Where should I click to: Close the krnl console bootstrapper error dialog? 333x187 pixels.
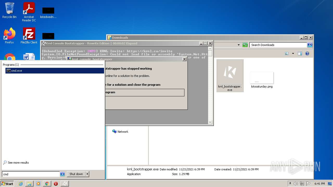click(x=184, y=59)
